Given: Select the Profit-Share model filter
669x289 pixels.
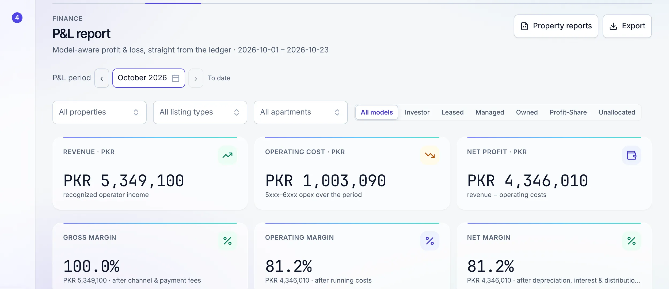Looking at the screenshot, I should click(x=568, y=112).
